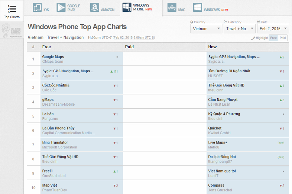Click publisher Lê Nhật Luân
The image size is (292, 194).
pyautogui.click(x=219, y=104)
